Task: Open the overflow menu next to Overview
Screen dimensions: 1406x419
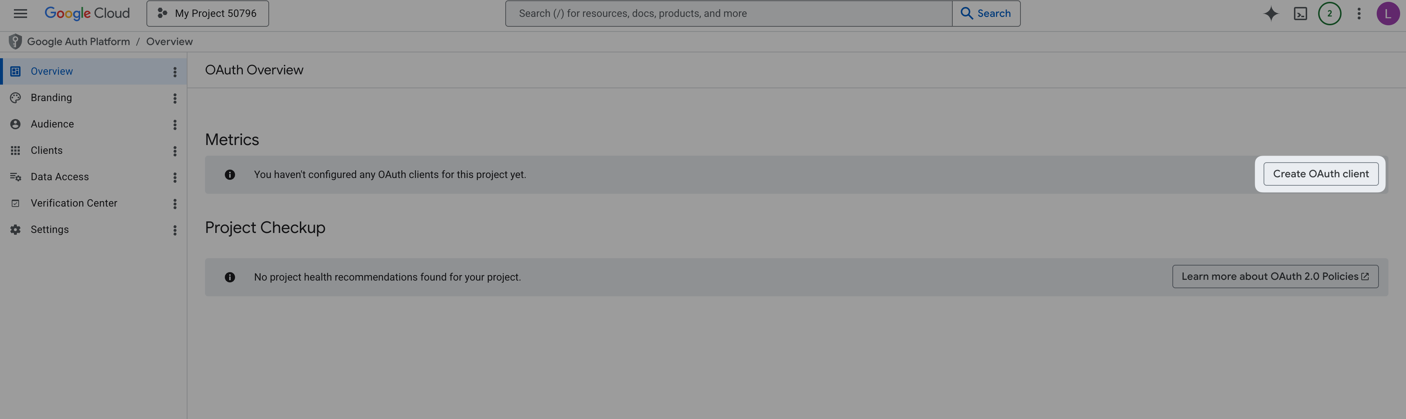Action: (175, 71)
